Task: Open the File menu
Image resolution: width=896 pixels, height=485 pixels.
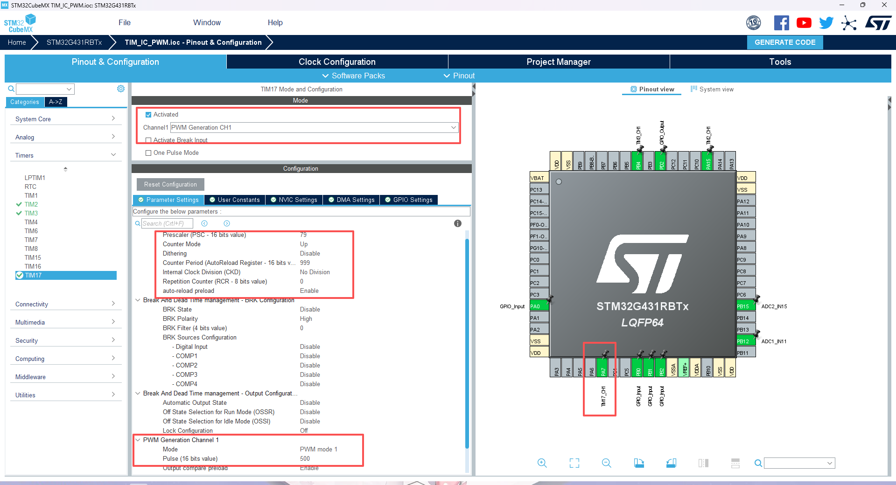Action: pyautogui.click(x=125, y=22)
